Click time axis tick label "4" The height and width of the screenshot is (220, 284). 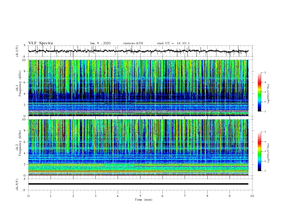coord(118,196)
